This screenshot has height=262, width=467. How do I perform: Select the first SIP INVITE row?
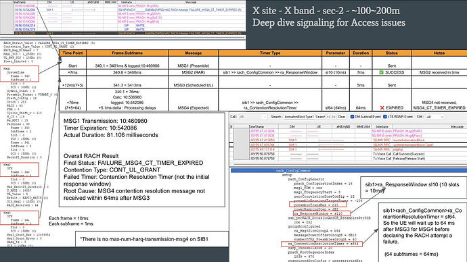point(129,26)
